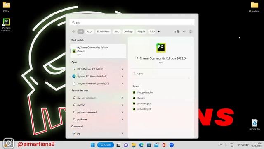Open the volume tray icon
This screenshot has width=264, height=149.
[243, 145]
